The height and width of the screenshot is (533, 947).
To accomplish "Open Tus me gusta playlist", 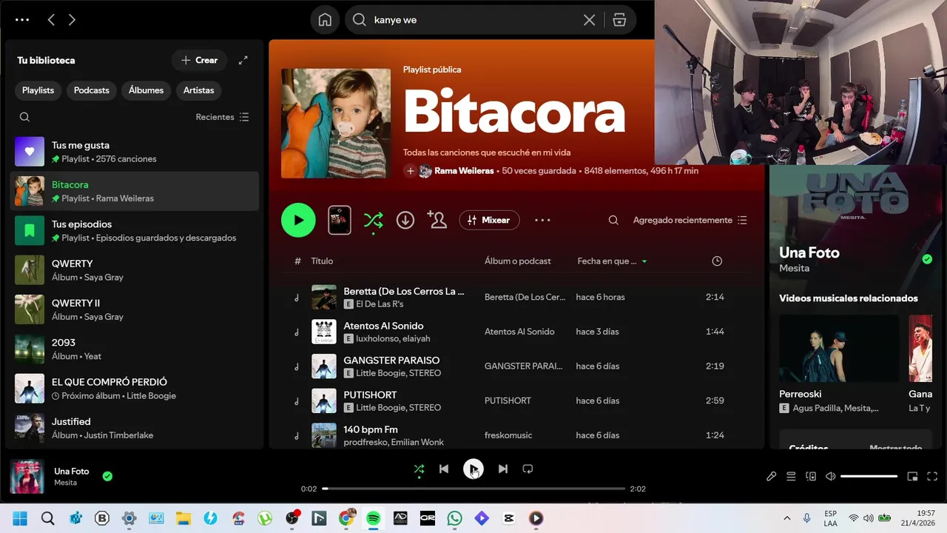I will coord(134,152).
